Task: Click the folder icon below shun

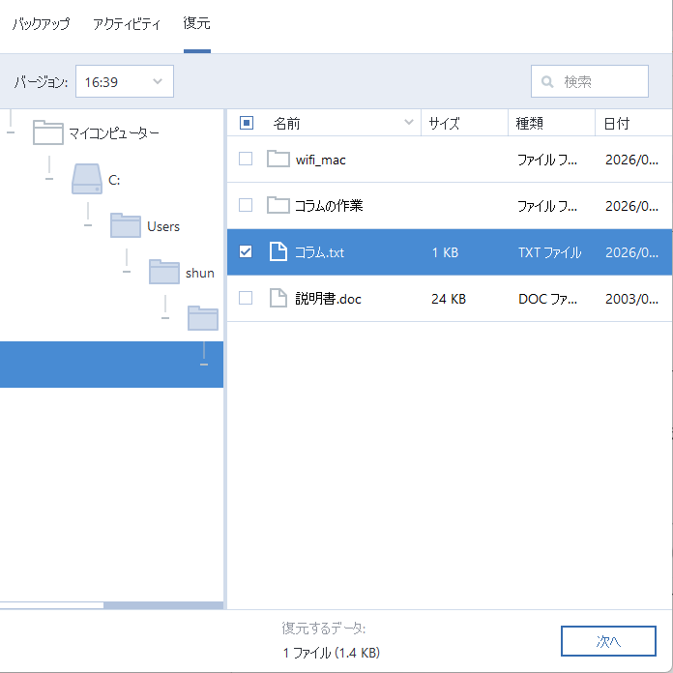Action: point(203,318)
